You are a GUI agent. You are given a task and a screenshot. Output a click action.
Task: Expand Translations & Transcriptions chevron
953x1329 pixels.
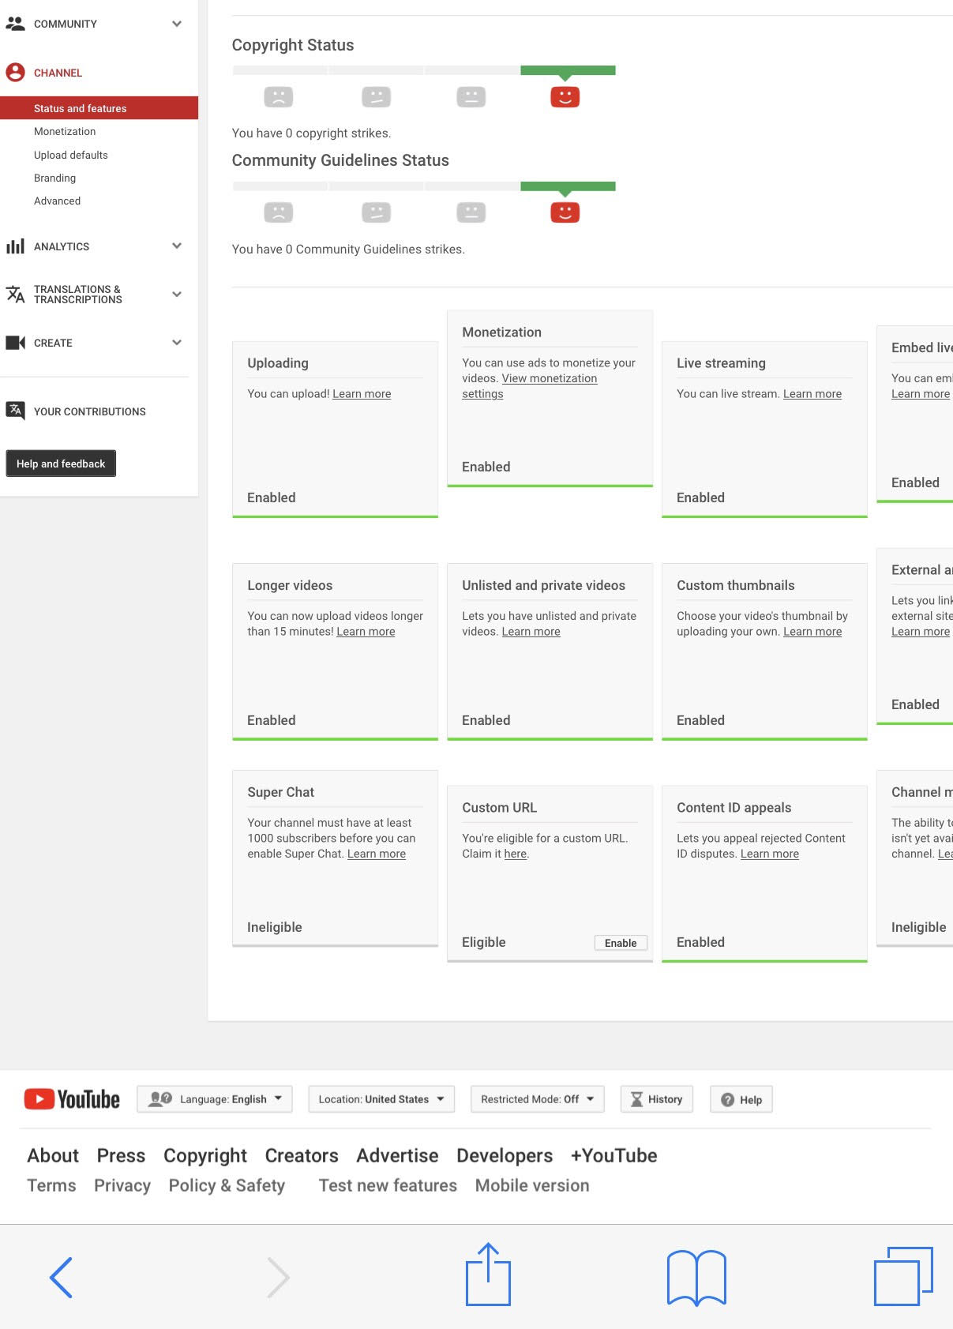[x=177, y=295]
